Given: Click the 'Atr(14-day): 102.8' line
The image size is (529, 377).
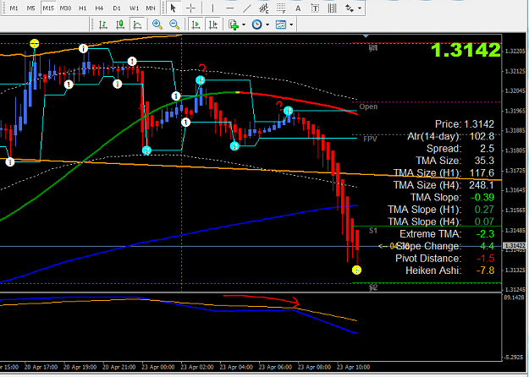Looking at the screenshot, I should tap(451, 136).
